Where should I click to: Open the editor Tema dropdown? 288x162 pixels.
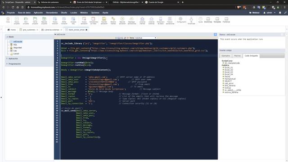coord(145,38)
